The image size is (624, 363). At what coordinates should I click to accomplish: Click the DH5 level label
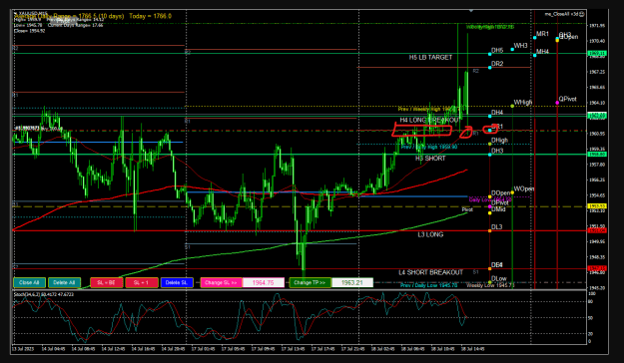coord(497,50)
